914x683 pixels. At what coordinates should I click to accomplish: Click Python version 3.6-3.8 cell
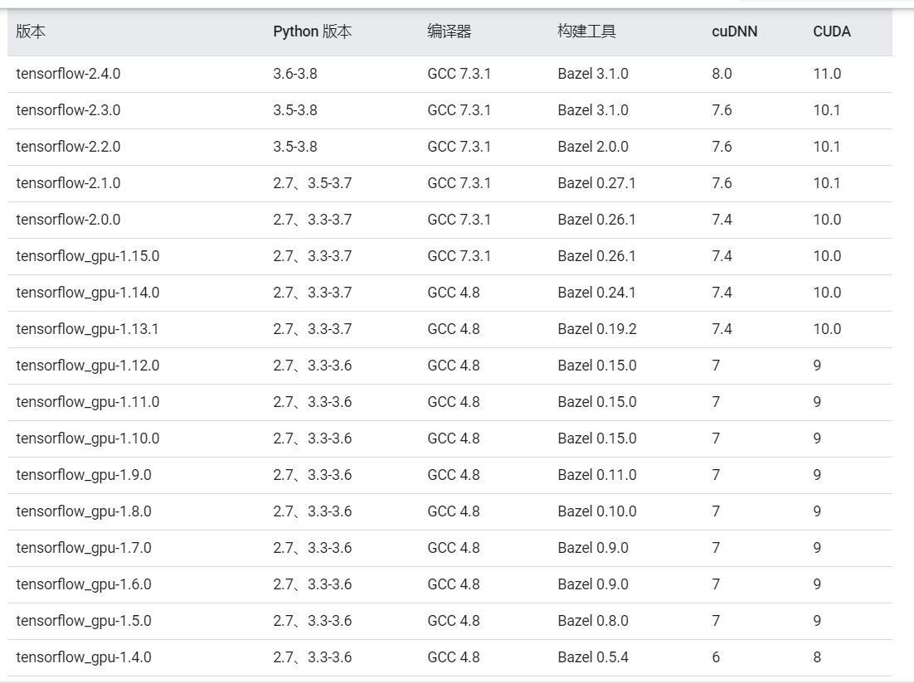pyautogui.click(x=295, y=74)
